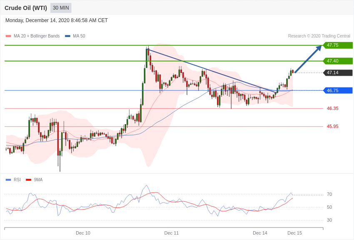The height and width of the screenshot is (240, 354).
Task: Click the red 9MA legend swatch
Action: click(x=29, y=180)
